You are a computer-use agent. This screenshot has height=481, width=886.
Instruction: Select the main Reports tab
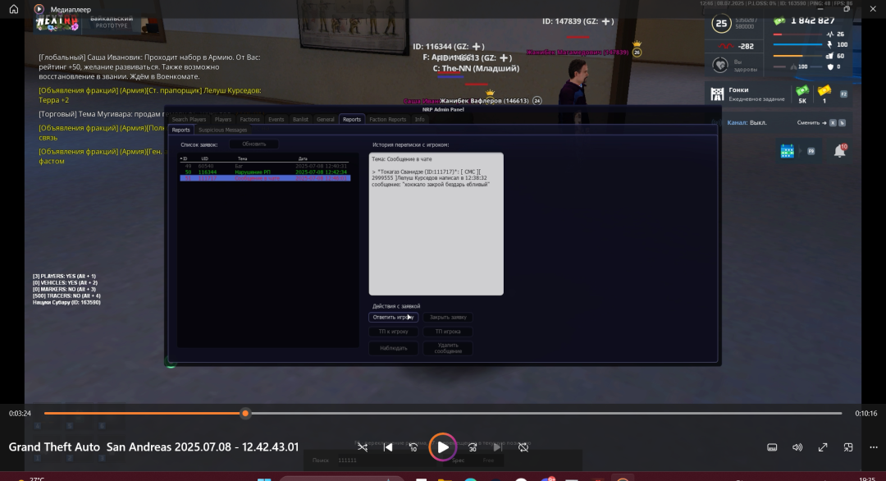point(351,119)
